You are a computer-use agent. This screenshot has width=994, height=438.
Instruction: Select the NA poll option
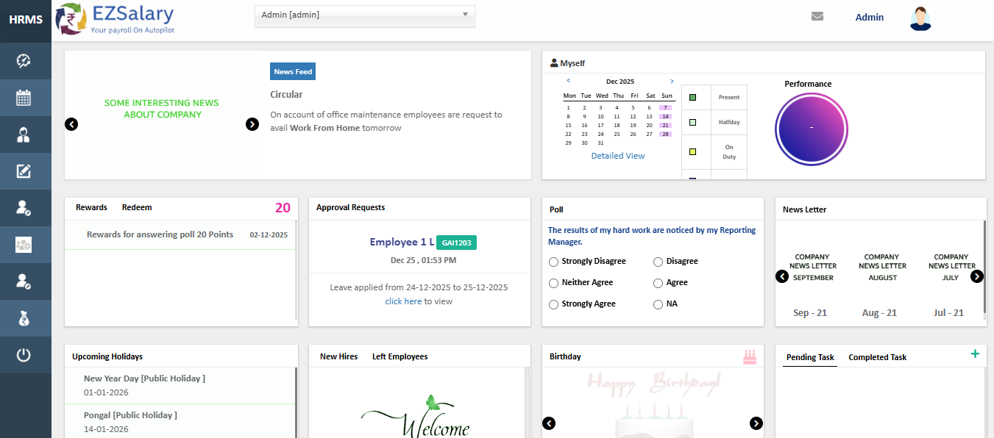658,304
